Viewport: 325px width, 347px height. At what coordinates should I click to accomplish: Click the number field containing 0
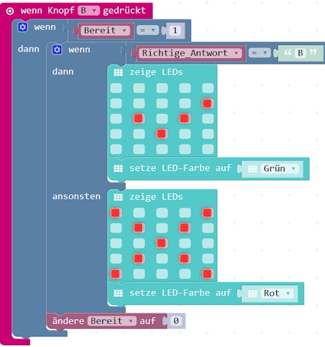click(x=176, y=321)
